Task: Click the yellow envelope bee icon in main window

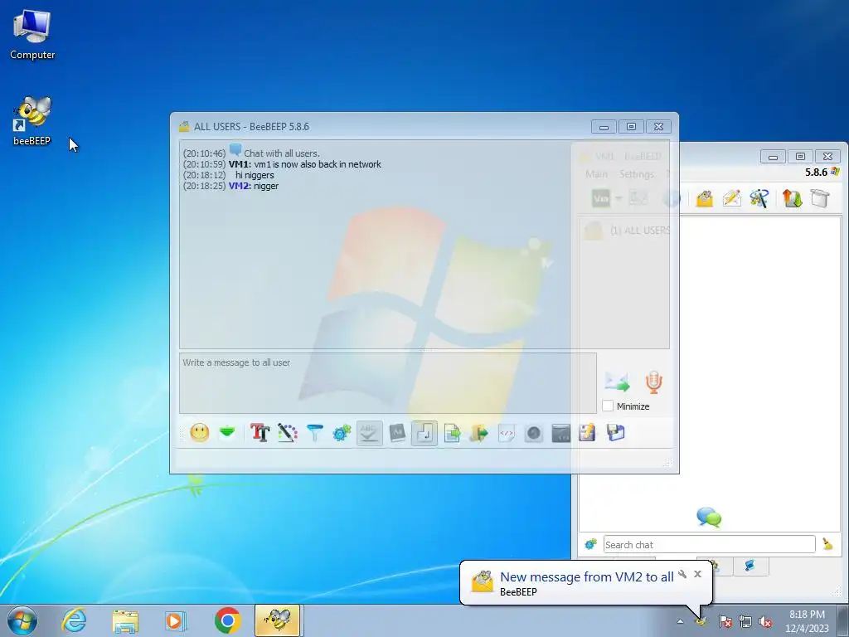Action: (x=704, y=198)
